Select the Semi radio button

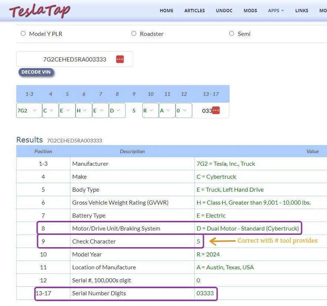(x=232, y=34)
